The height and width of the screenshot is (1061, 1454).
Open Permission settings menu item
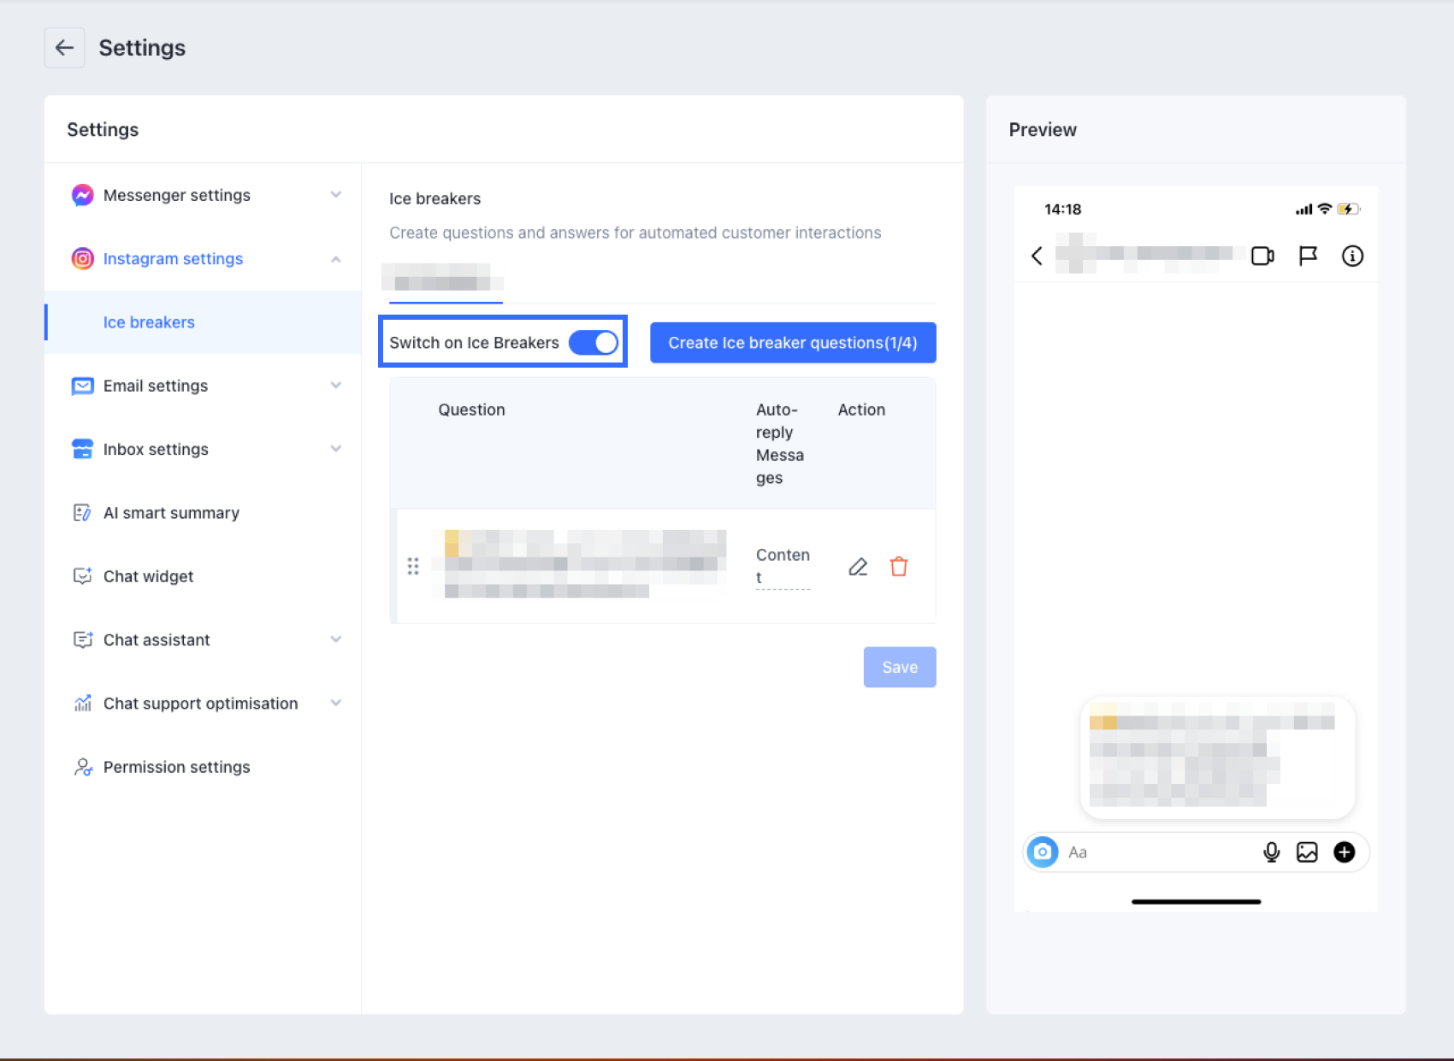176,767
